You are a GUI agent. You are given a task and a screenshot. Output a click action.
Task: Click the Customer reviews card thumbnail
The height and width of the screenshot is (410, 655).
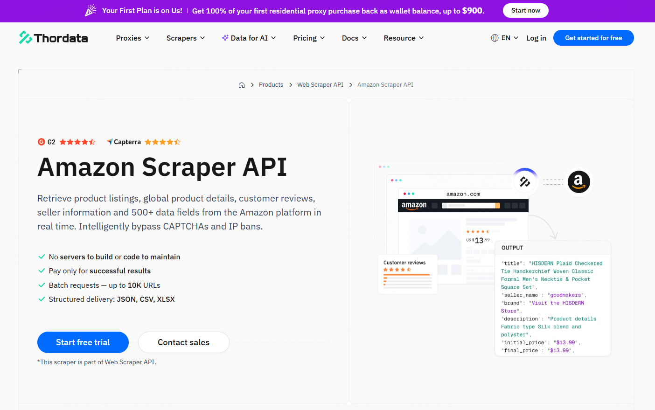pyautogui.click(x=407, y=274)
